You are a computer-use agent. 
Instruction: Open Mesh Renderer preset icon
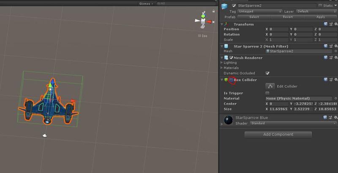tap(331, 57)
